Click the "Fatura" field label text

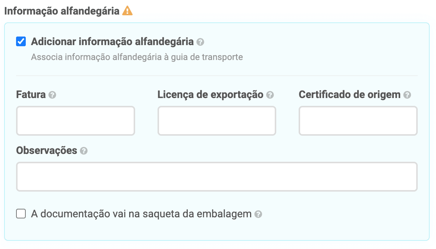31,95
